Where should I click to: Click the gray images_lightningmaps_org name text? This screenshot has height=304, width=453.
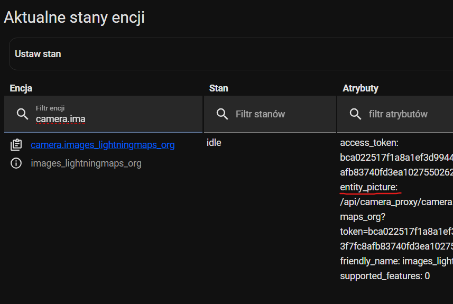point(86,163)
